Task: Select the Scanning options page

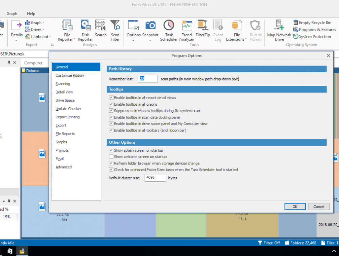Action: coord(76,84)
